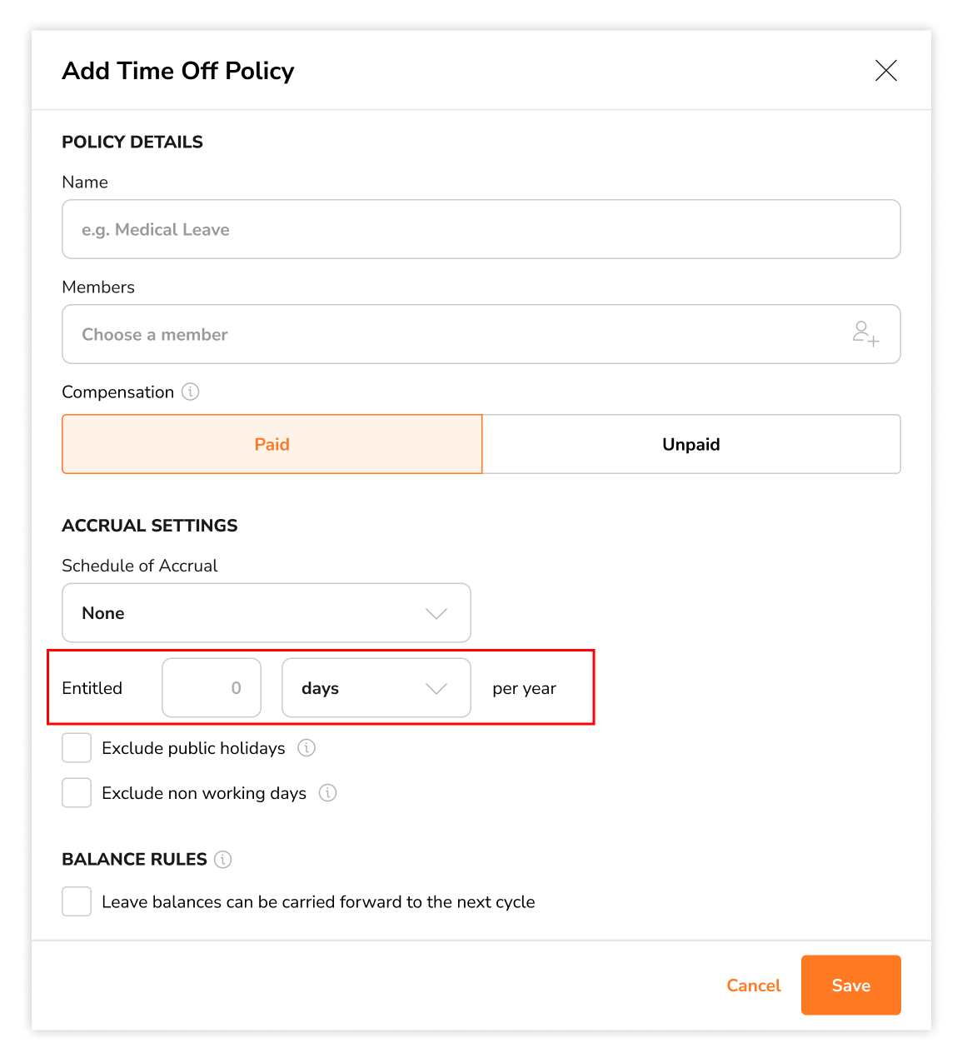Image resolution: width=967 pixels, height=1053 pixels.
Task: Cancel creating the policy
Action: [753, 985]
